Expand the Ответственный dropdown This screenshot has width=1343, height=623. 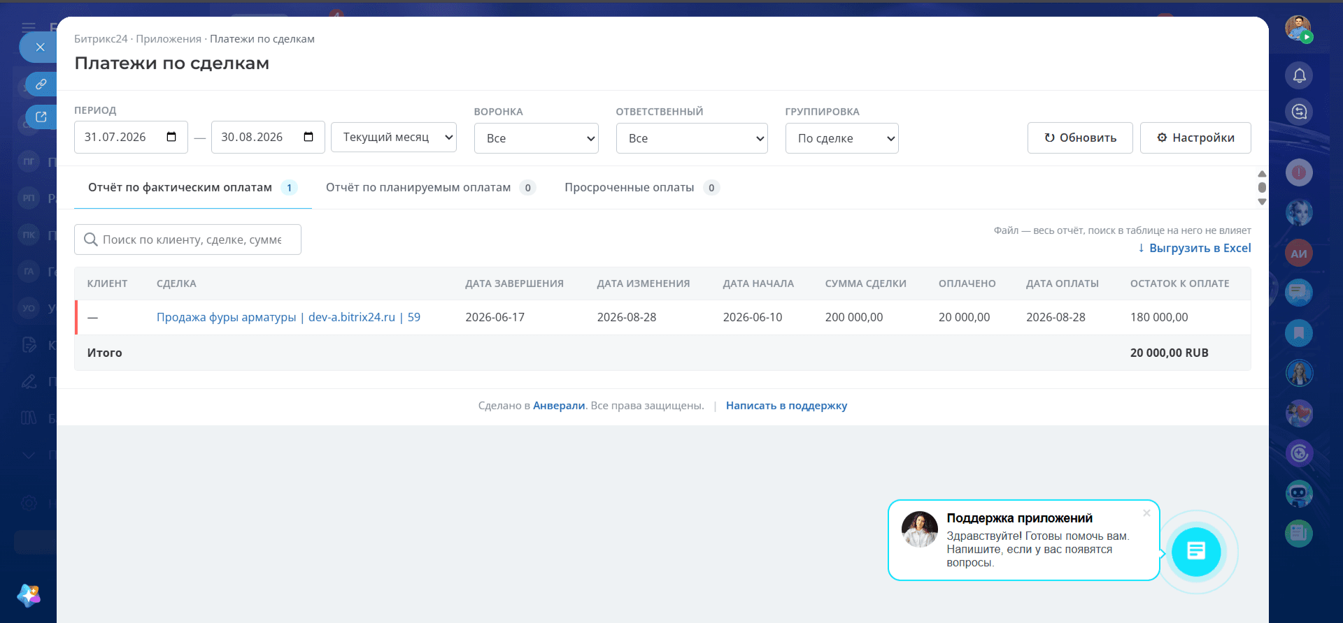pyautogui.click(x=692, y=138)
